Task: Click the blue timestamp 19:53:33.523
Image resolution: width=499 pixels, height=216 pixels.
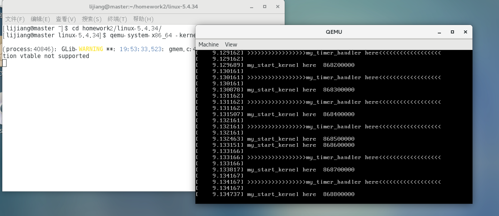Action: pos(141,49)
